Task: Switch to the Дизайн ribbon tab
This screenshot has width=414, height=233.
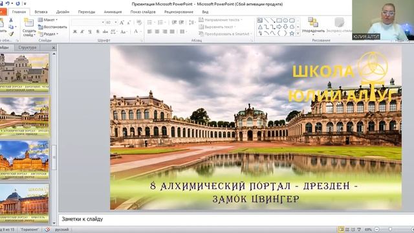Action: (x=63, y=12)
